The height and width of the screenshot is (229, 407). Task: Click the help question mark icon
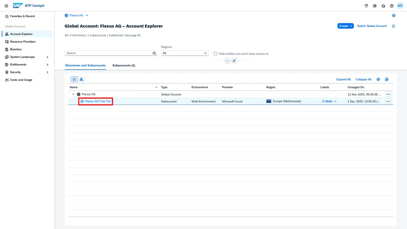coord(391,6)
